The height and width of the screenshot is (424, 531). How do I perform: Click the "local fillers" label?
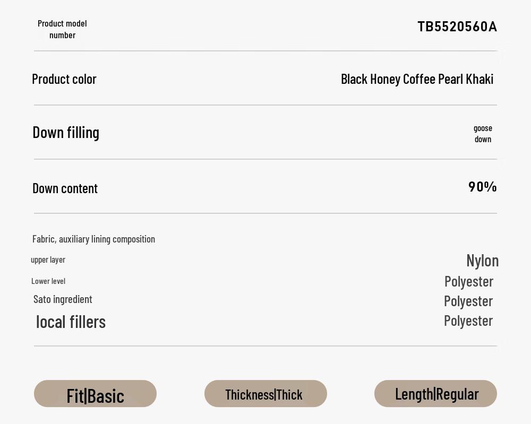click(71, 322)
